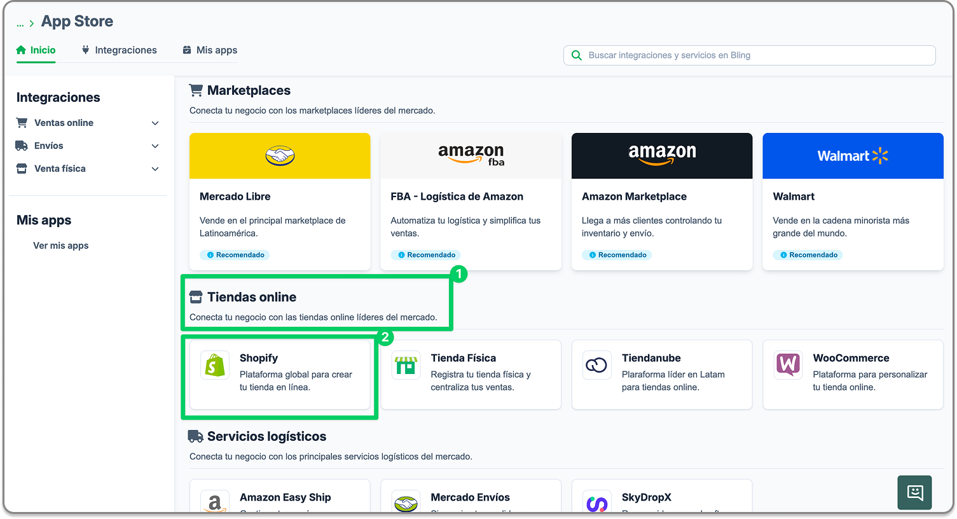Screen dimensions: 957x519
Task: Click the Ventas online shopping cart icon
Action: click(22, 123)
